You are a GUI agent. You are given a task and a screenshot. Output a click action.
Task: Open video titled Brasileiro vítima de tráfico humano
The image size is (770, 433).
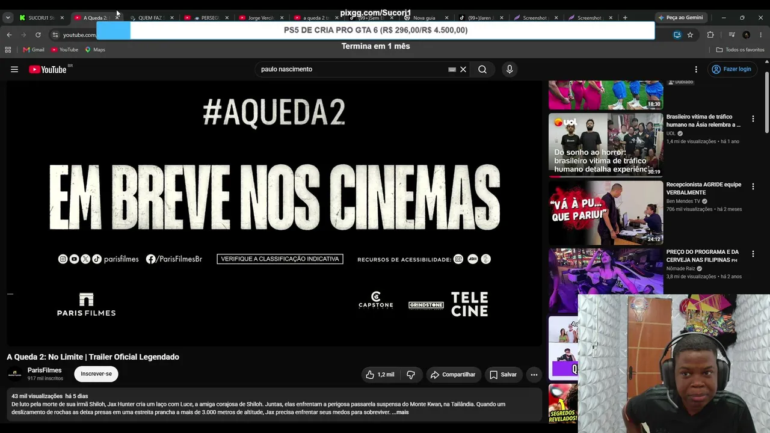pyautogui.click(x=704, y=120)
